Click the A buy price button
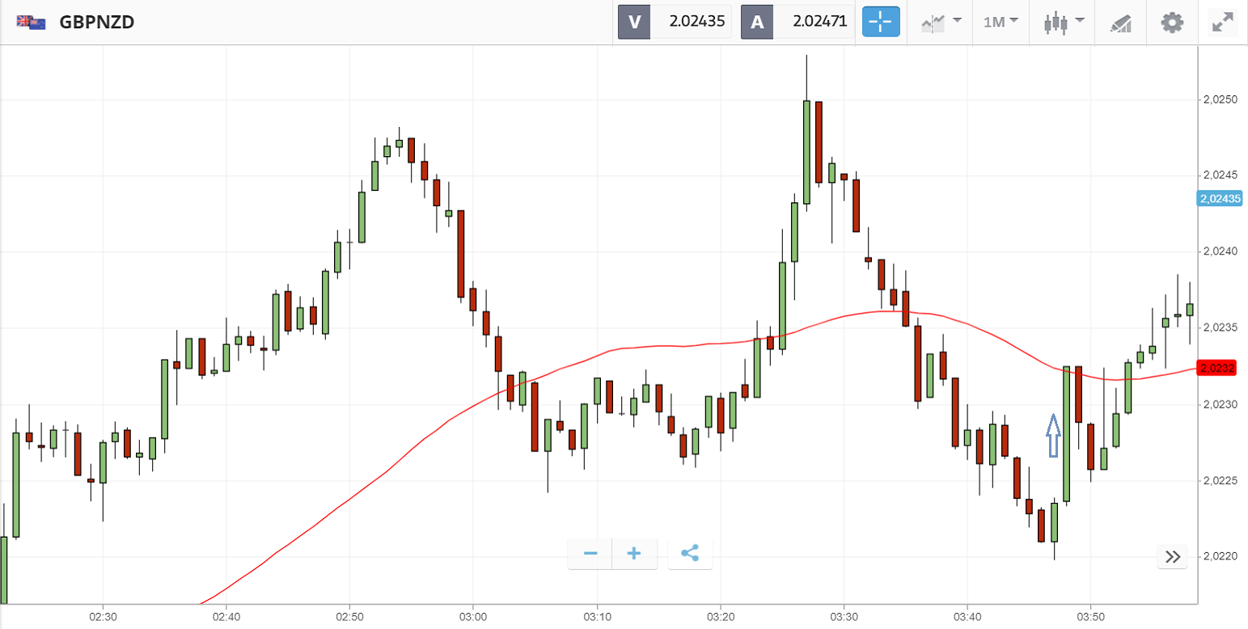Image resolution: width=1248 pixels, height=629 pixels. tap(797, 22)
